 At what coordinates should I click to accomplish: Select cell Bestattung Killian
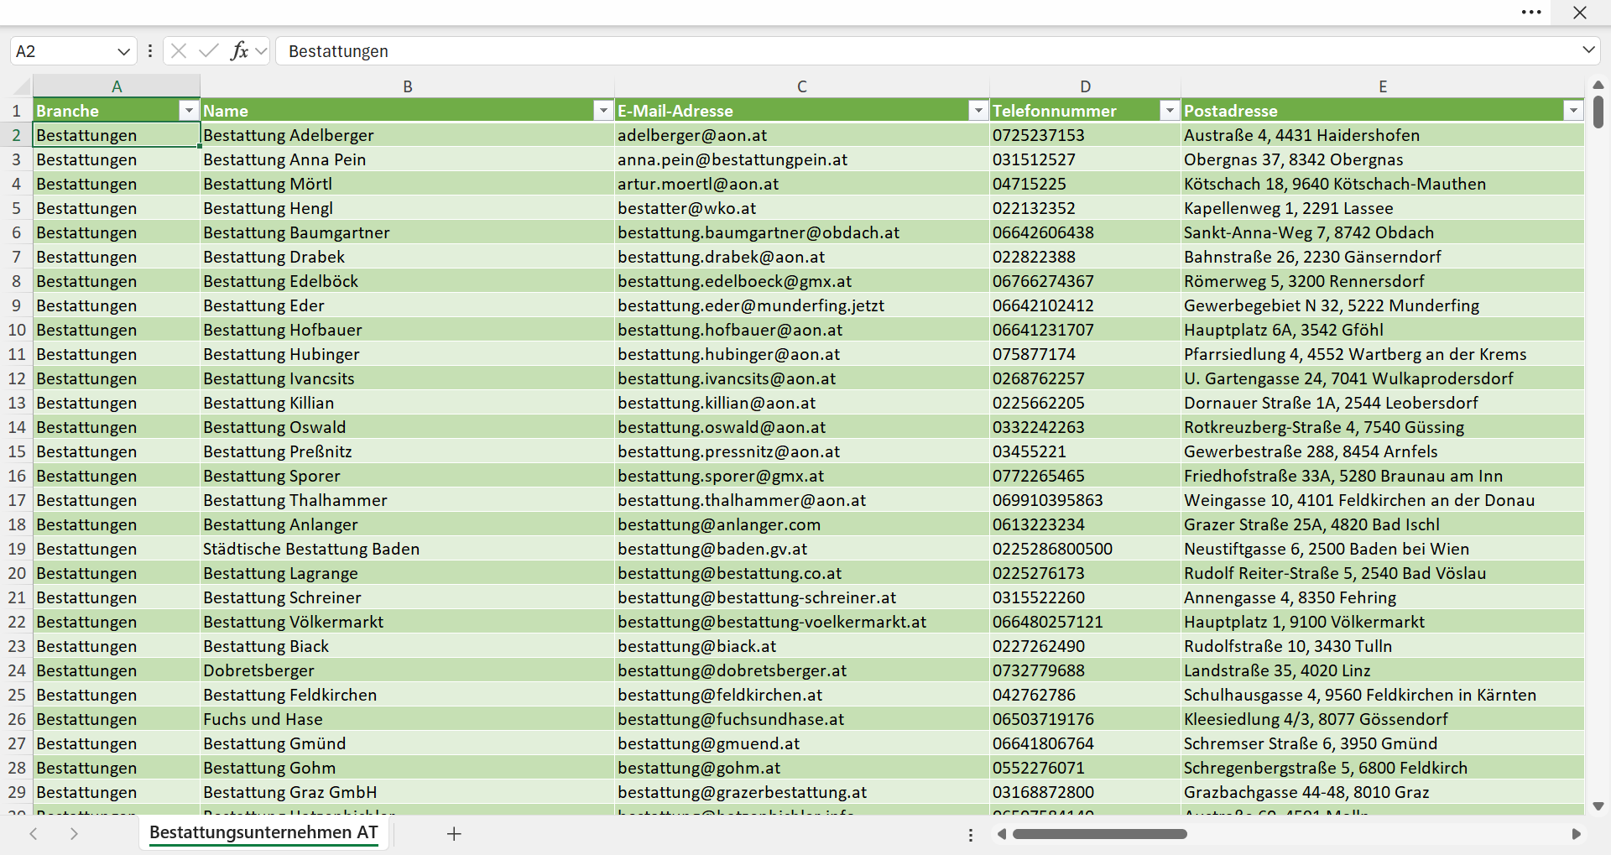point(407,403)
